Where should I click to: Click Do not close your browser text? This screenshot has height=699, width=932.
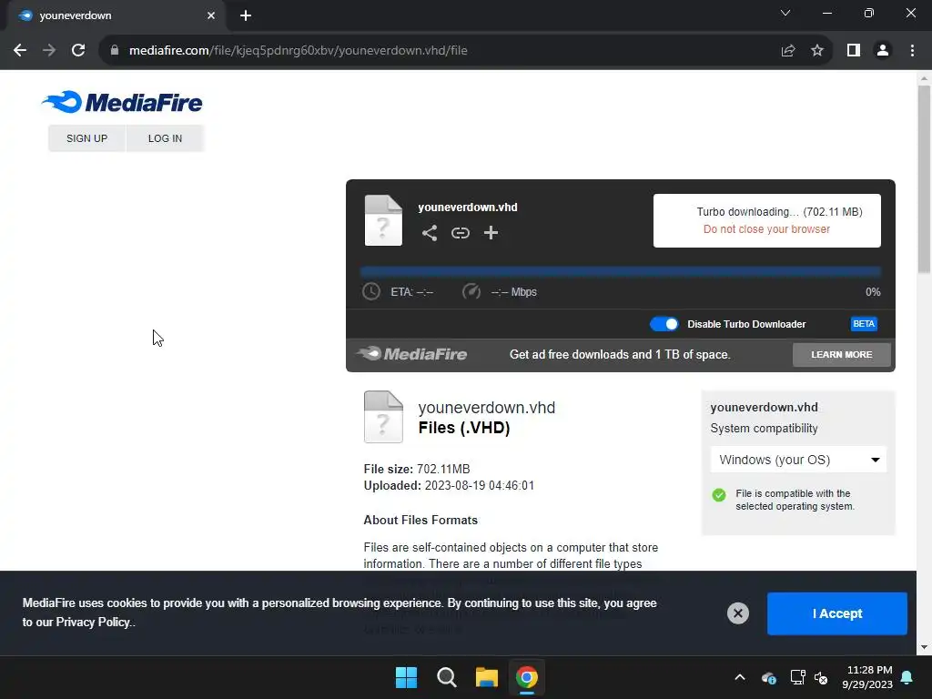coord(766,229)
